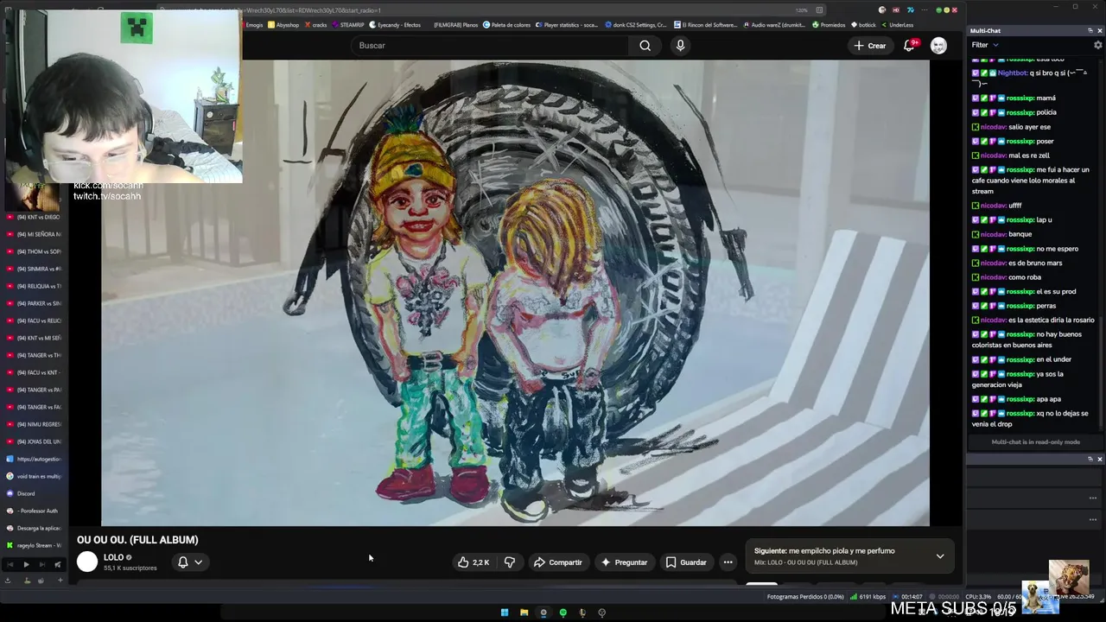Open new sidebar tab plus button
Image resolution: width=1106 pixels, height=622 pixels.
[60, 581]
